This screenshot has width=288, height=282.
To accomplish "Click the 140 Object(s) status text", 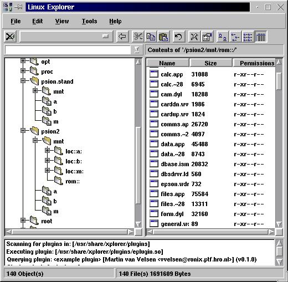I will tap(25, 274).
